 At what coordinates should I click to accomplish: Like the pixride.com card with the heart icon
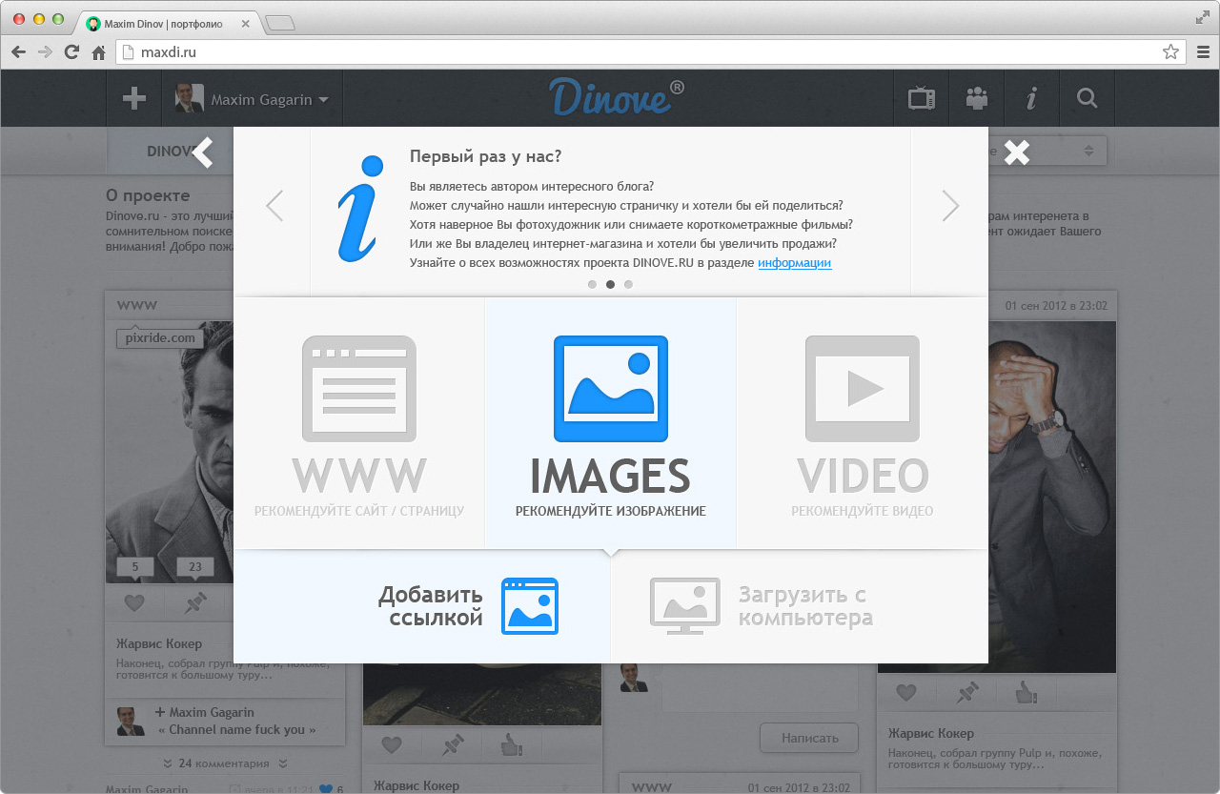pos(134,603)
